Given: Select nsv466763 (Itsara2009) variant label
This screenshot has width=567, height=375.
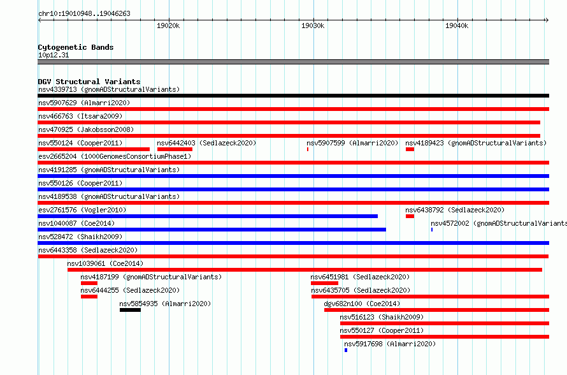Looking at the screenshot, I should (x=80, y=116).
